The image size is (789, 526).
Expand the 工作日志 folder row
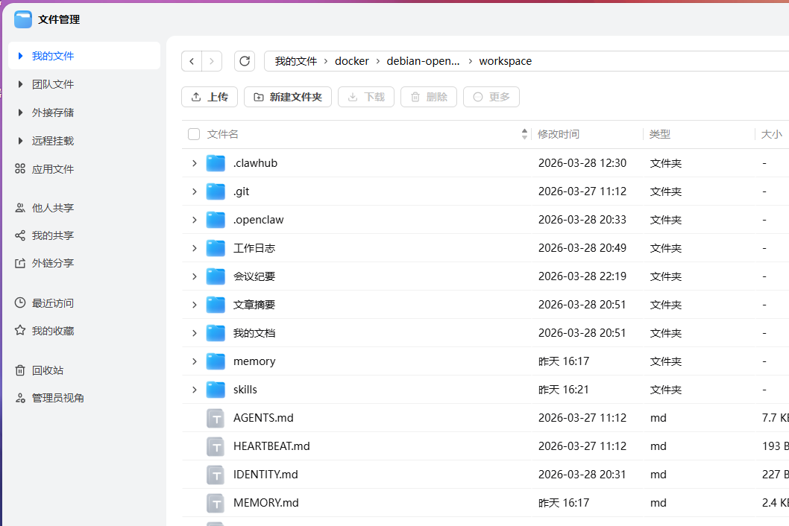click(194, 248)
